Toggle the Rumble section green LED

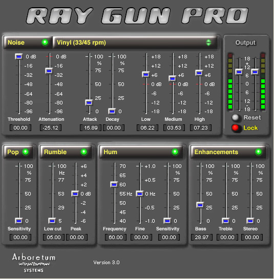(83, 152)
